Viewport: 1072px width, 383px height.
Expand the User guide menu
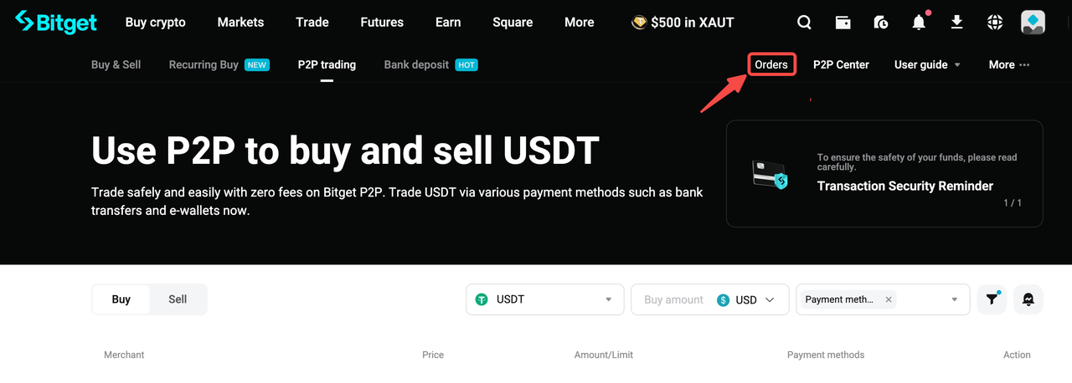(927, 64)
